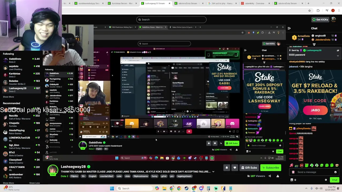Open Discord from the taskbar
The height and width of the screenshot is (192, 342).
pyautogui.click(x=201, y=189)
